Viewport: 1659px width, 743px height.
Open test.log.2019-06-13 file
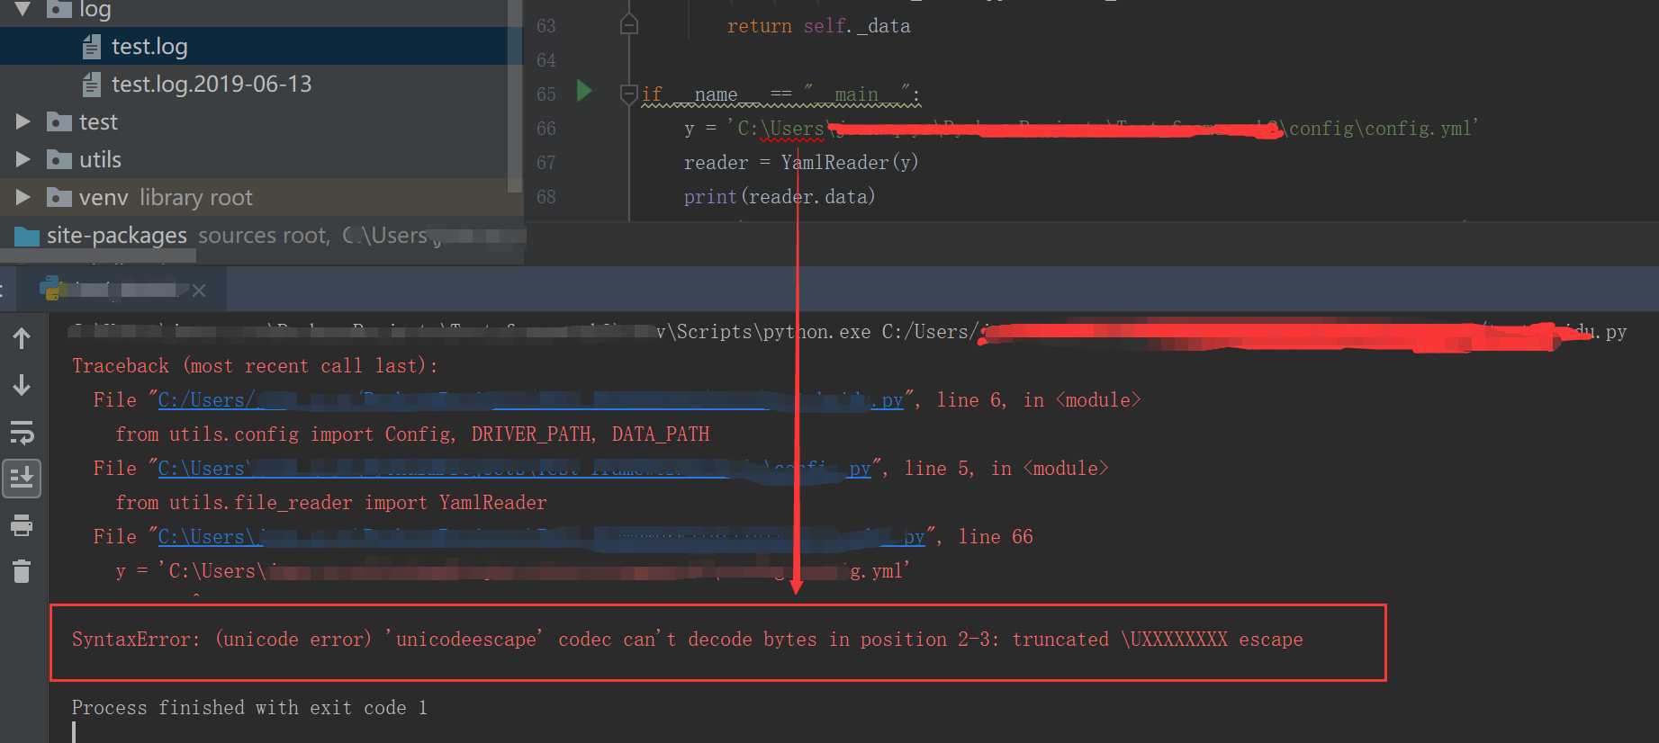coord(211,85)
